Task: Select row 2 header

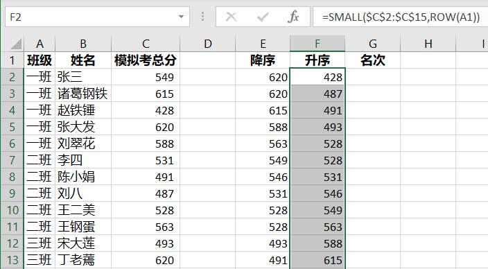Action: click(12, 77)
